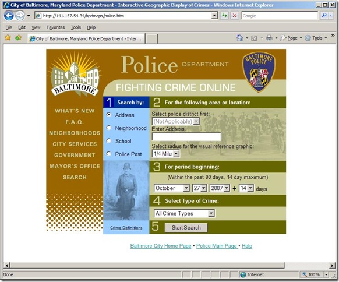339x282 pixels.
Task: Open the address bar history dropdown
Action: (214, 16)
